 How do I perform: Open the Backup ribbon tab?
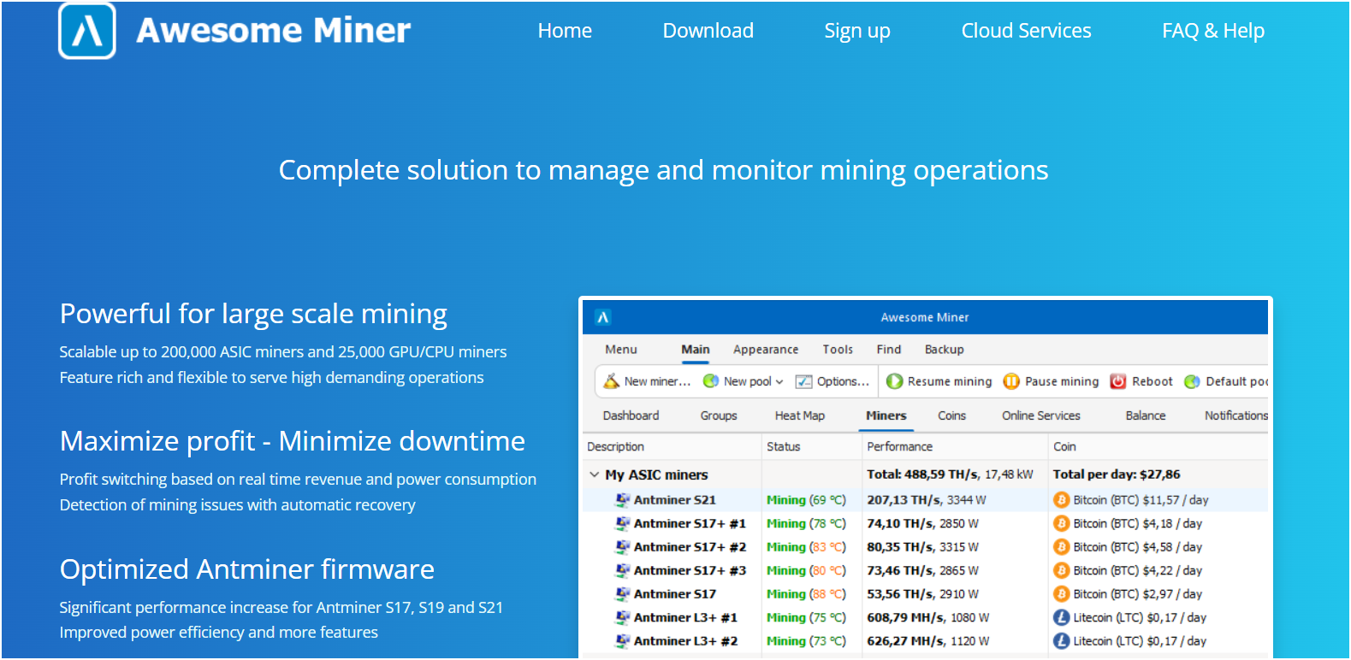coord(945,350)
